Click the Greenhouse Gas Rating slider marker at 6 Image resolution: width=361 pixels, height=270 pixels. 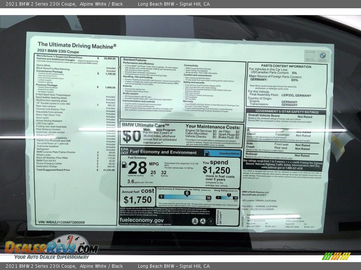point(187,193)
